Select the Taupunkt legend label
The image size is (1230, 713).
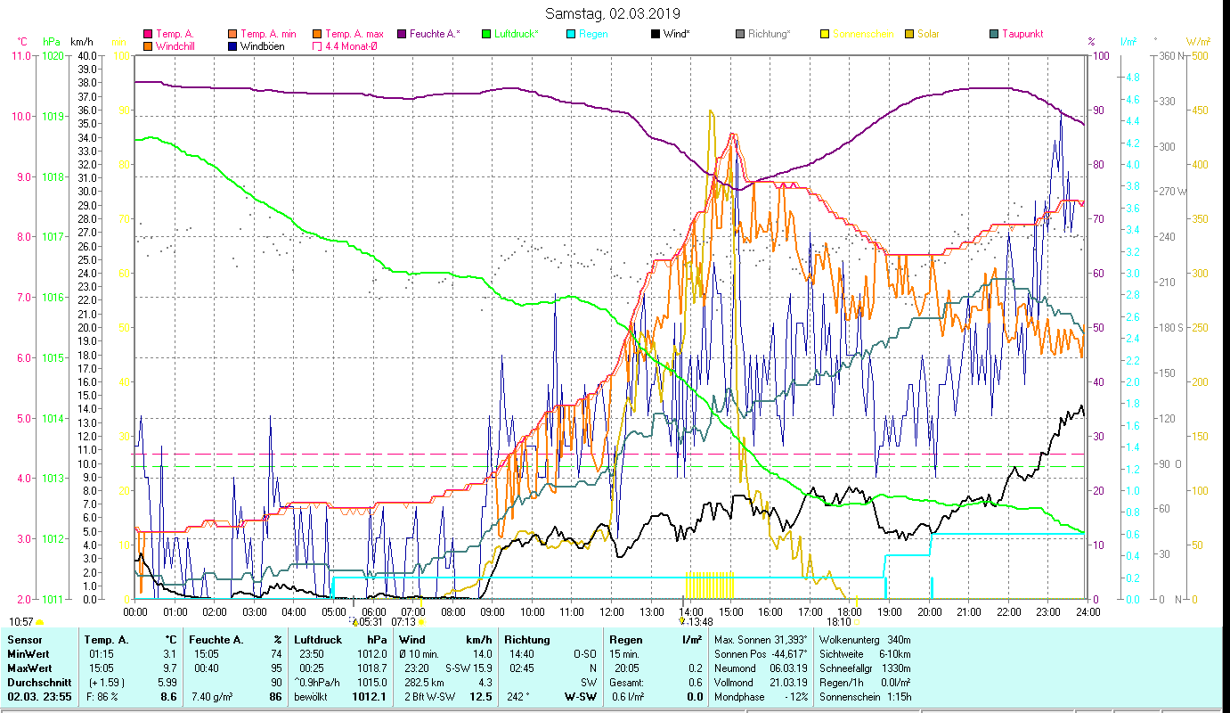[x=1022, y=35]
